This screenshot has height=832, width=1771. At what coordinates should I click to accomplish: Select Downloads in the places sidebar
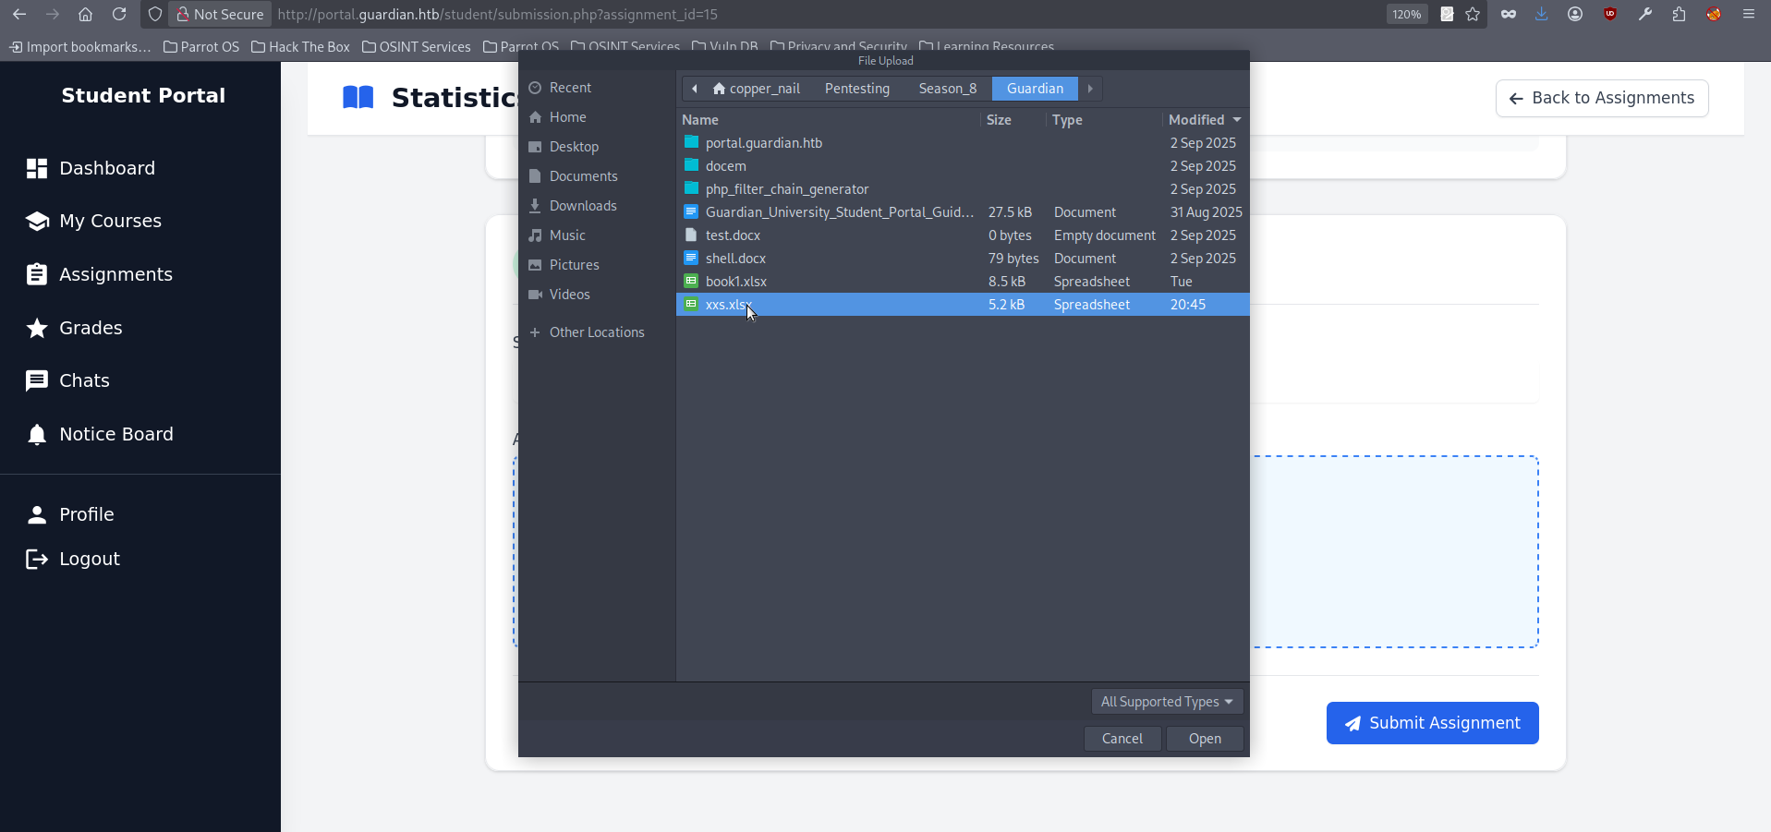coord(582,206)
